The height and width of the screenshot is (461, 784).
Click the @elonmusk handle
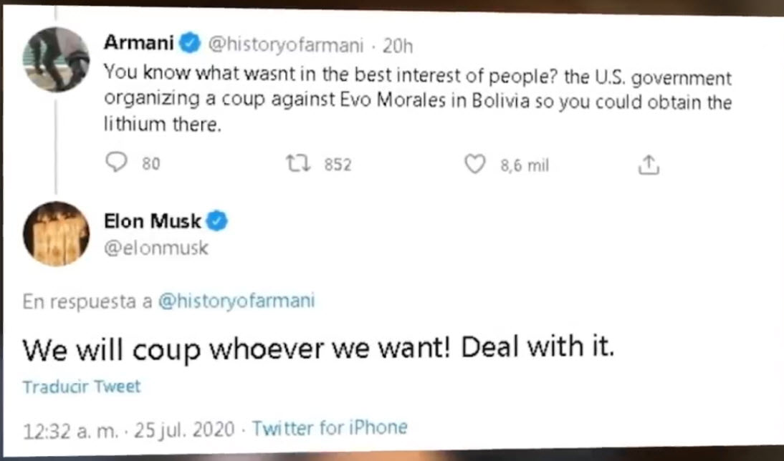(156, 247)
